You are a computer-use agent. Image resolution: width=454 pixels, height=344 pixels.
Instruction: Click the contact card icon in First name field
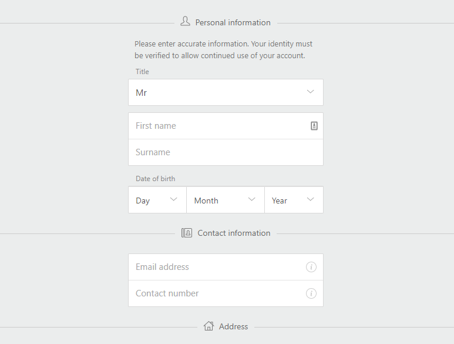(x=314, y=126)
